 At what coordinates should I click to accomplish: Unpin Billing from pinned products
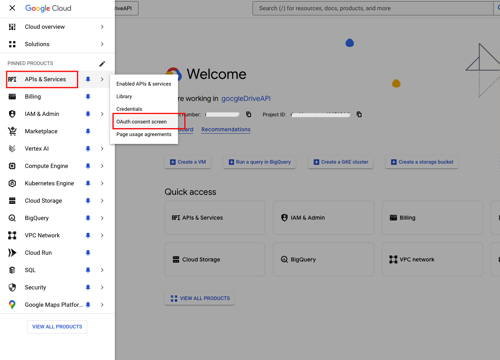[88, 97]
